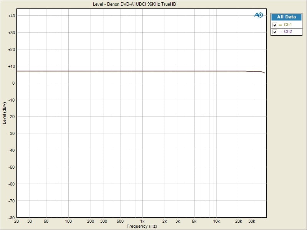Click the -50 y-axis tick label
Viewport: 307px width, 230px height.
(12, 167)
